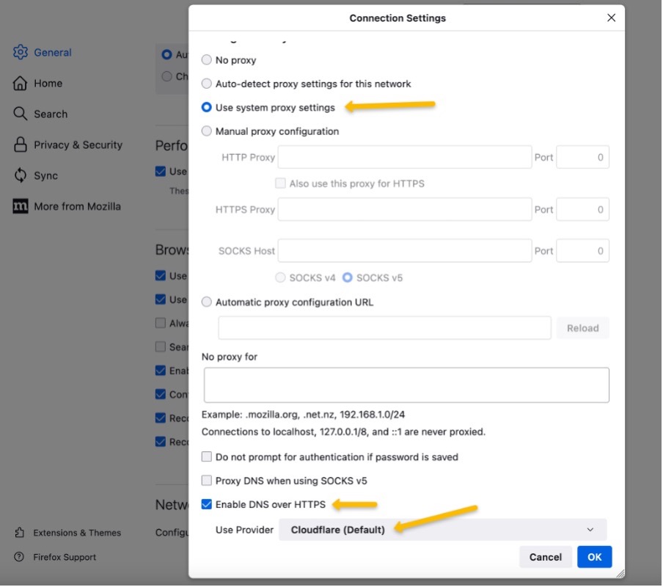Click the Search magnifier icon
Screen dimensions: 663x587
pos(21,114)
